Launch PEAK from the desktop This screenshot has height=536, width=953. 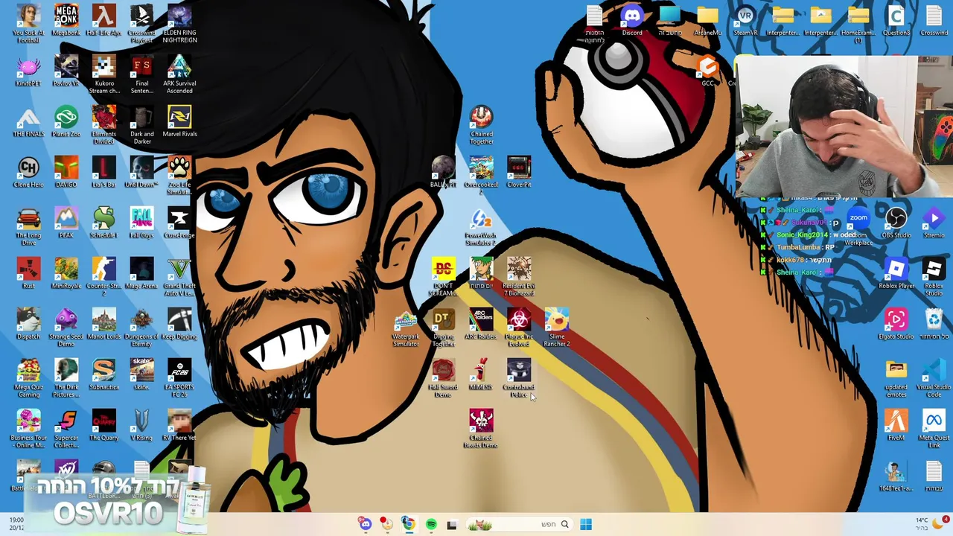(x=66, y=223)
